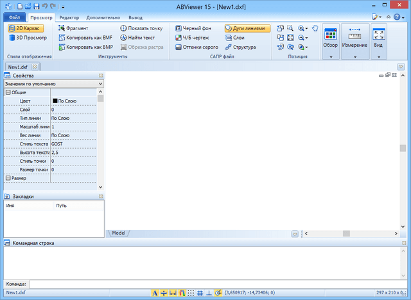Click the Измерение button
The image size is (411, 300).
(354, 38)
